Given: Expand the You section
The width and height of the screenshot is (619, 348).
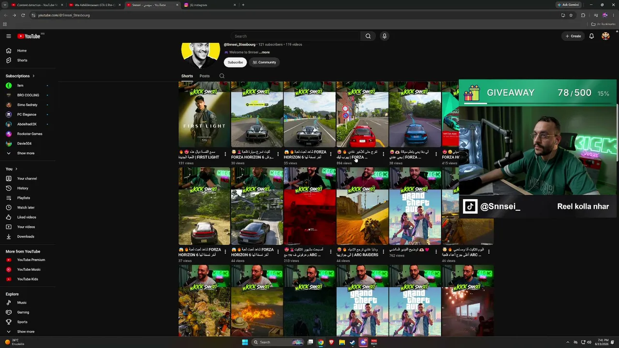Looking at the screenshot, I should [12, 169].
